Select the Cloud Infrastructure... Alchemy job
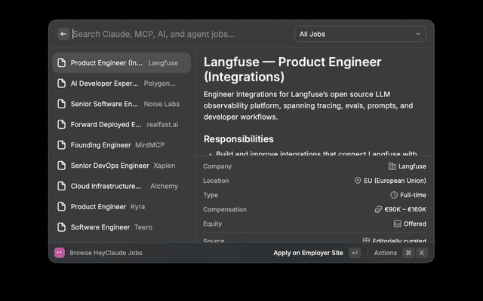 [122, 186]
